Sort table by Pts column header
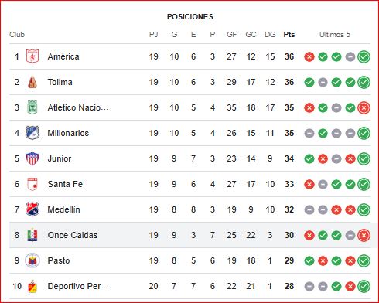 (x=289, y=35)
